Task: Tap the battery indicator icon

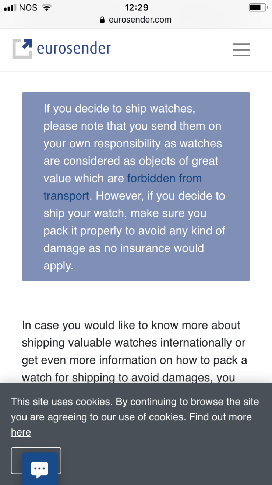Action: 257,7
